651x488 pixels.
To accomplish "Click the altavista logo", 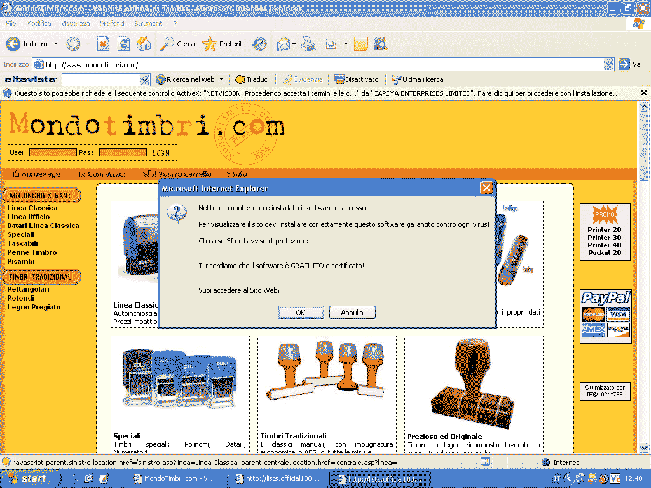I will pyautogui.click(x=31, y=79).
